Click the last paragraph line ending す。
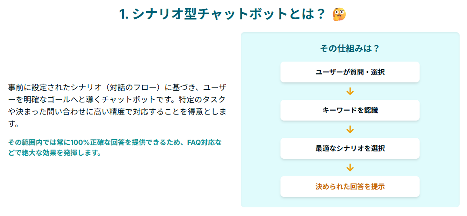 click(14, 124)
